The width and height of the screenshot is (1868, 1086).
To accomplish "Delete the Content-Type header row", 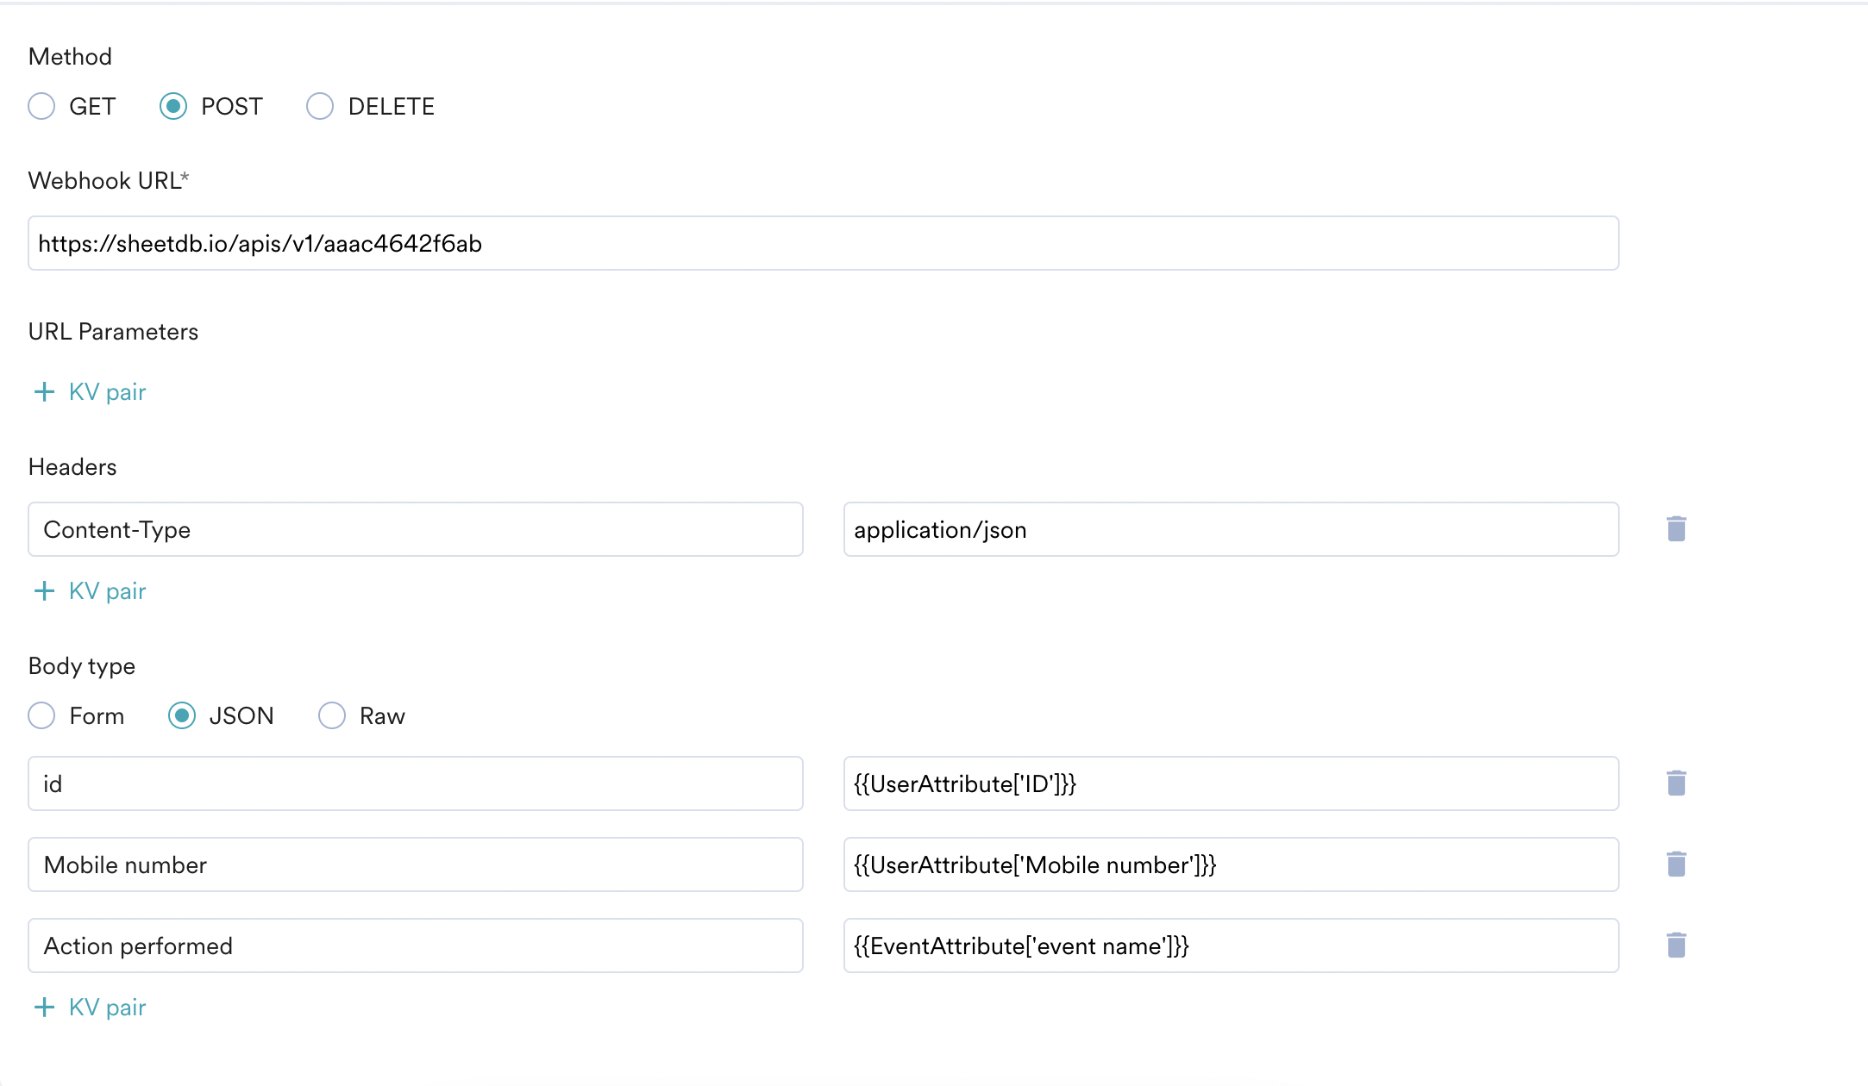I will [x=1677, y=528].
